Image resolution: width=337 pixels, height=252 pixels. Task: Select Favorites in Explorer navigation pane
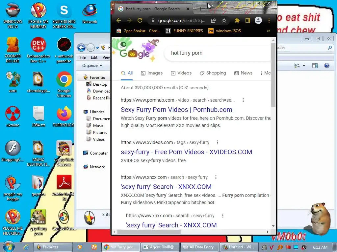(x=94, y=77)
